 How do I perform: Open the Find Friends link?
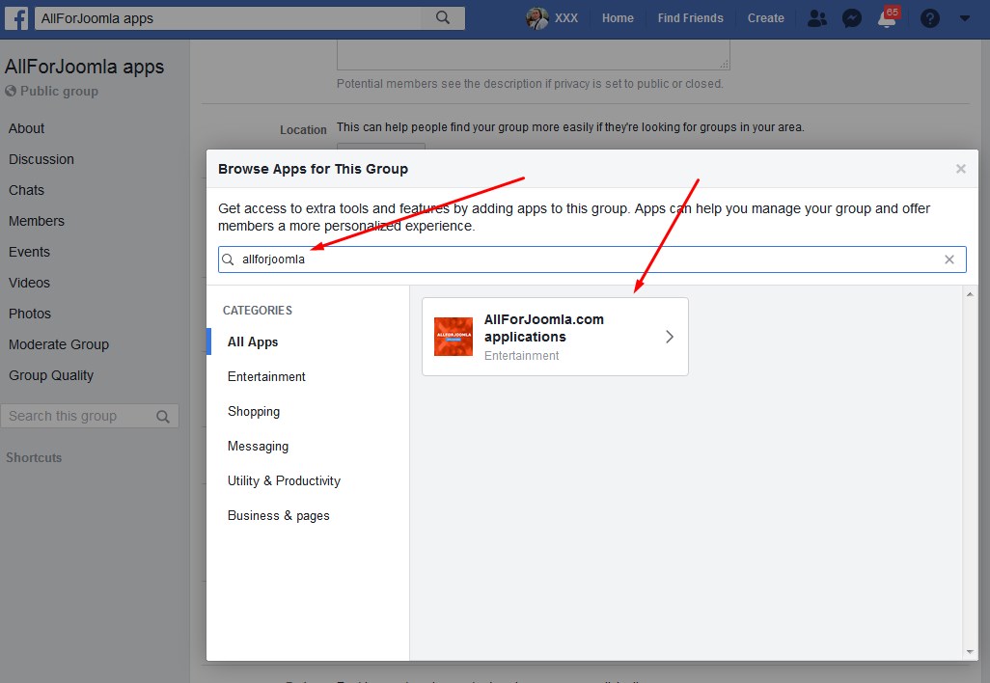pyautogui.click(x=690, y=18)
